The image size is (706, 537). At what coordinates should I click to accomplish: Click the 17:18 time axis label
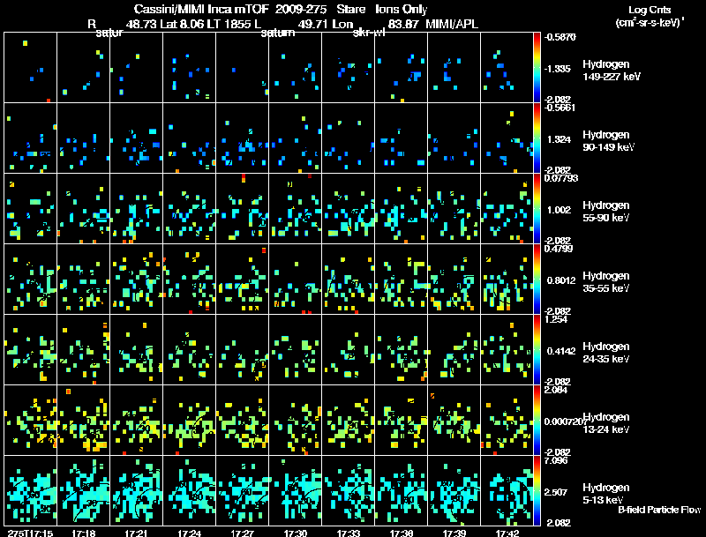83,533
